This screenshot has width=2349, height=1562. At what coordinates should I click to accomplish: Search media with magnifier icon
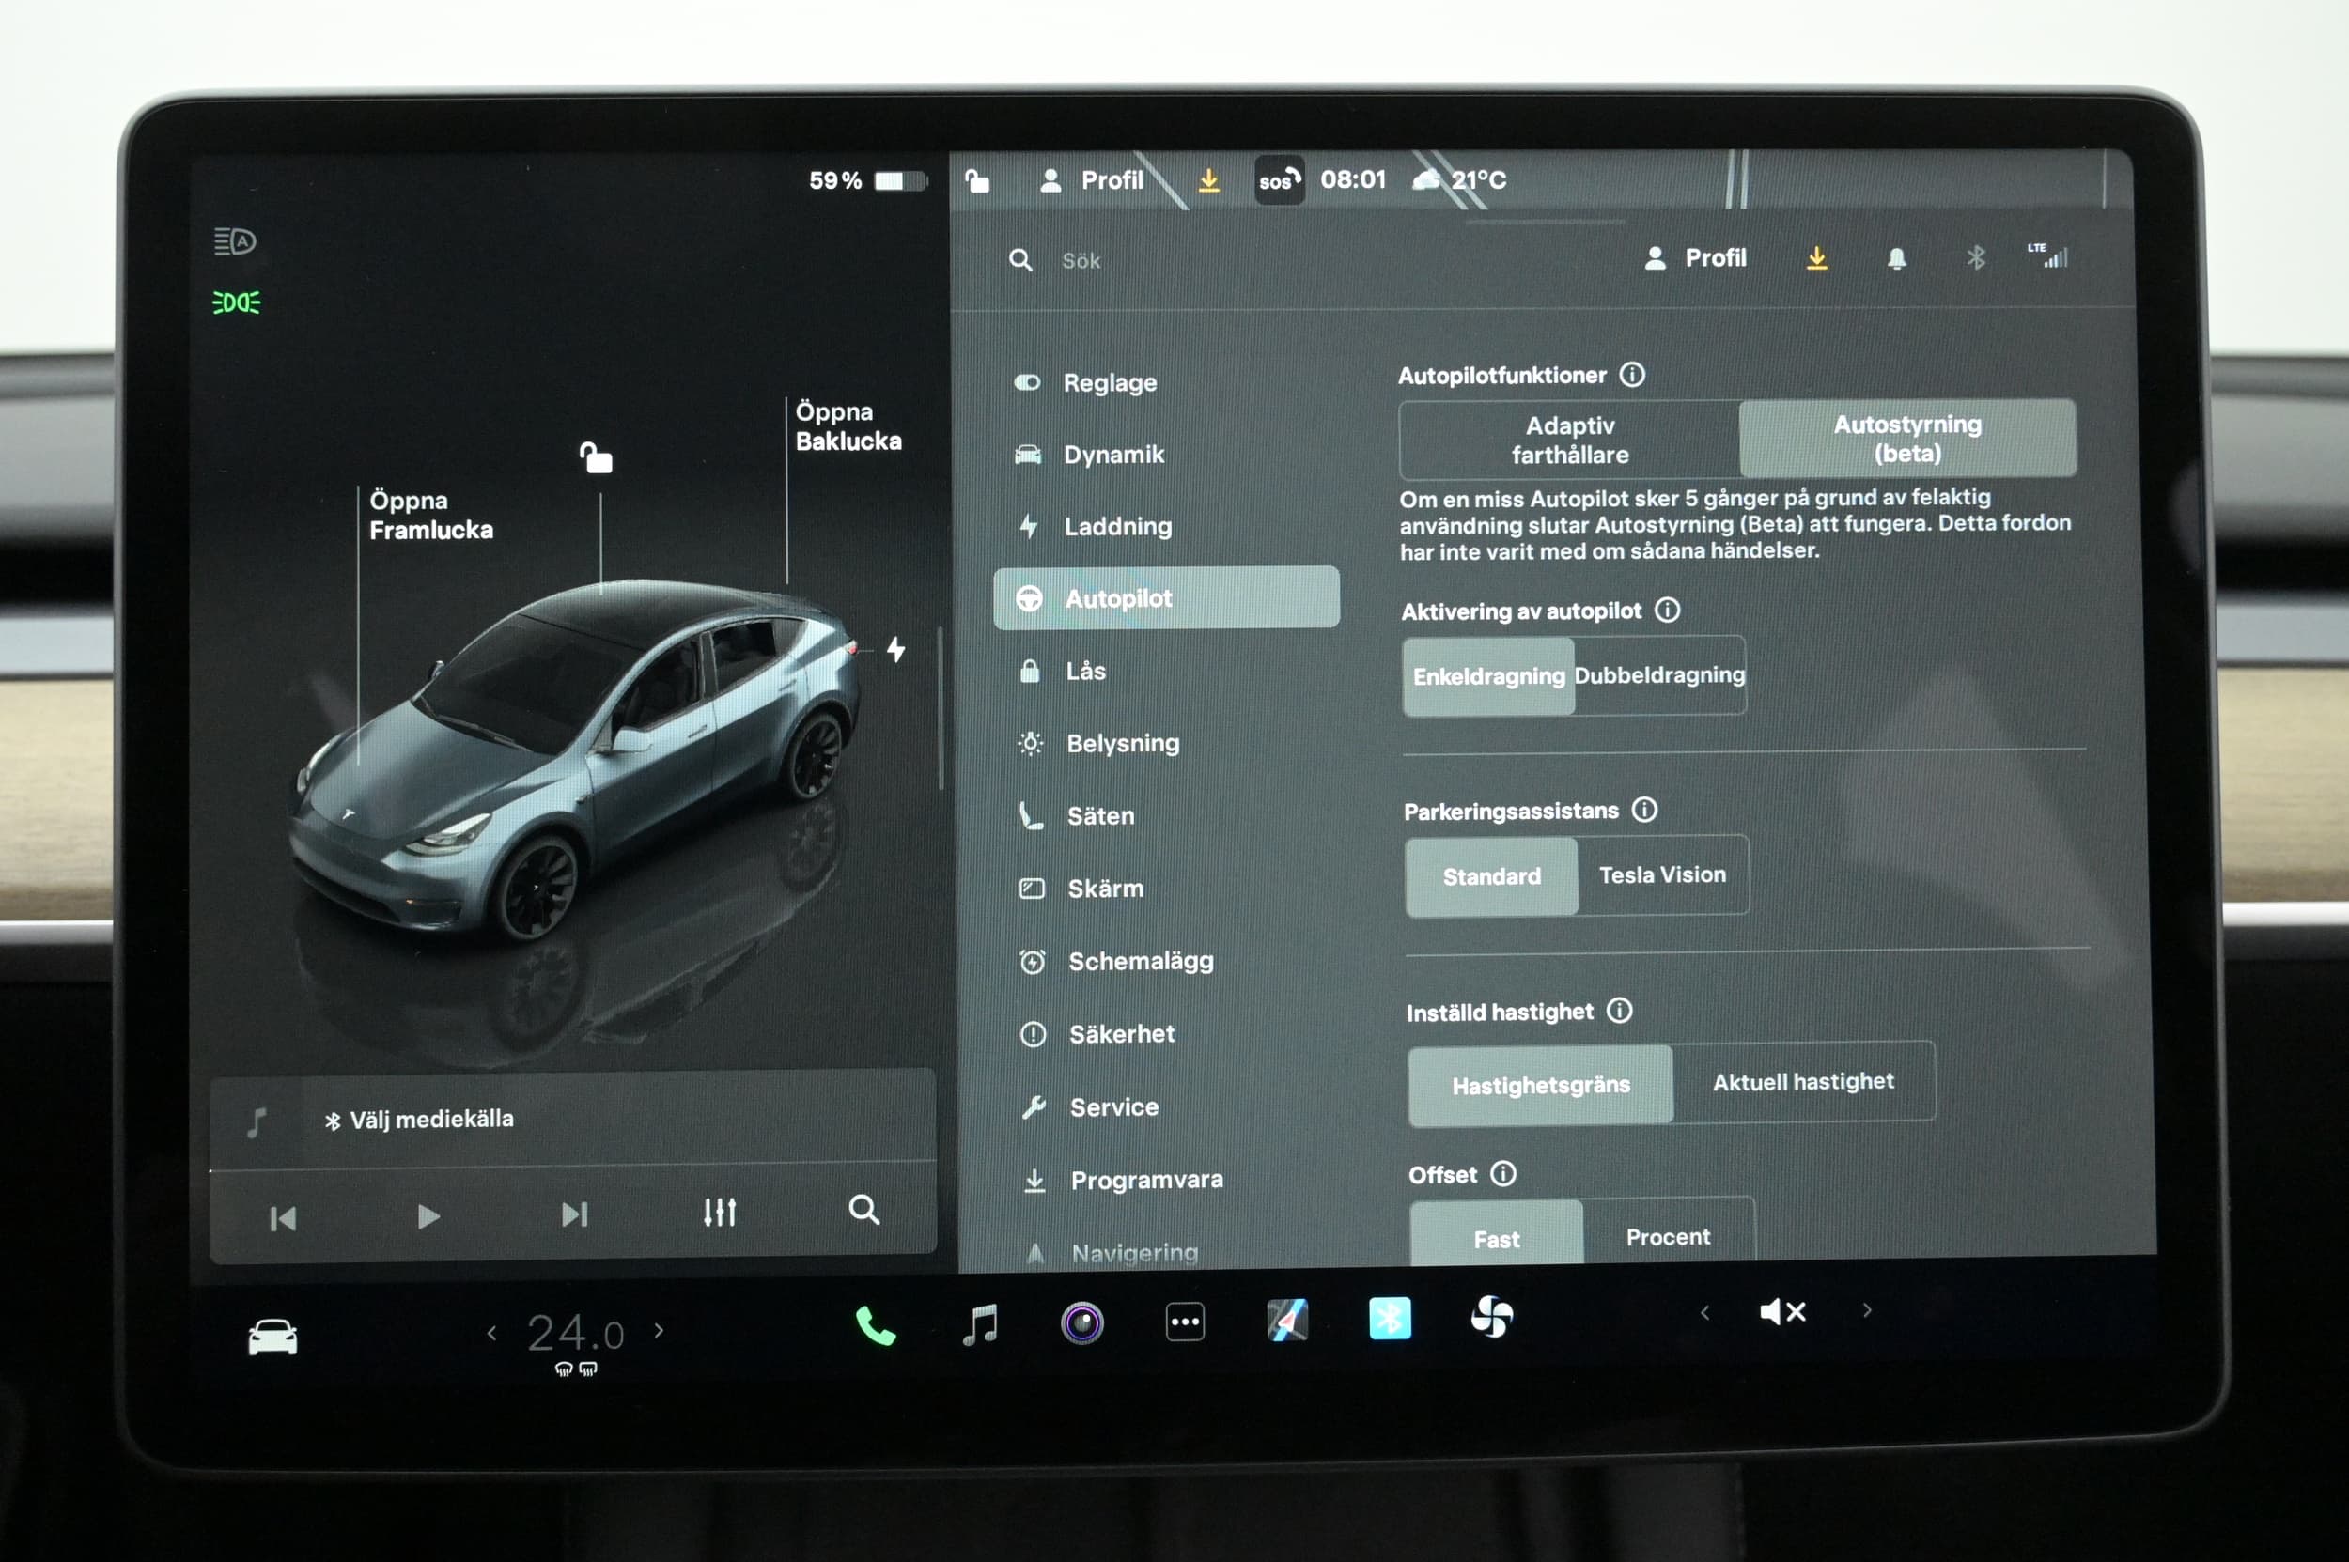pos(864,1210)
